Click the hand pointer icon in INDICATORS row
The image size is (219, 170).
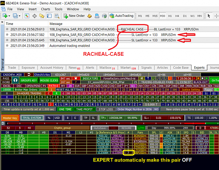point(148,78)
